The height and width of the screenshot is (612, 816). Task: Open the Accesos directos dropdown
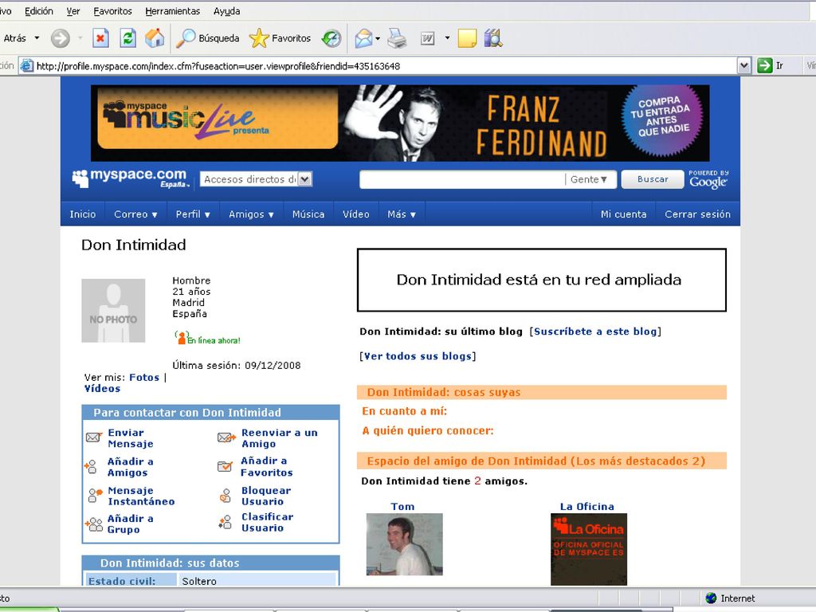pos(256,179)
